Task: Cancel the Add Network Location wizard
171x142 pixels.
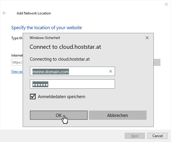Action: click(157, 136)
